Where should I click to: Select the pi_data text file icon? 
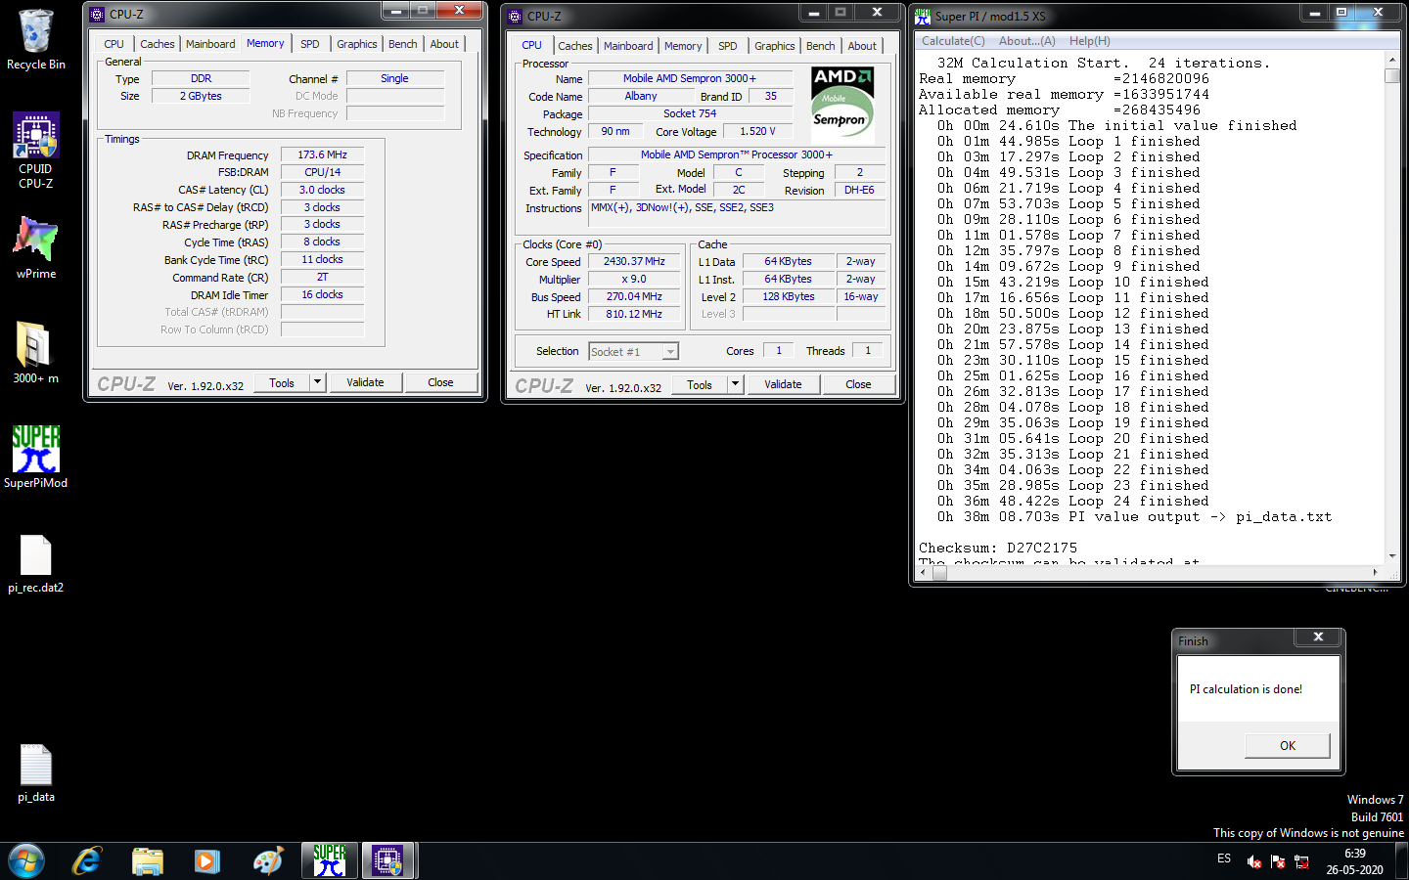(36, 773)
